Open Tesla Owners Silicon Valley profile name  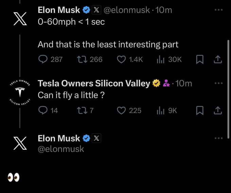point(94,83)
